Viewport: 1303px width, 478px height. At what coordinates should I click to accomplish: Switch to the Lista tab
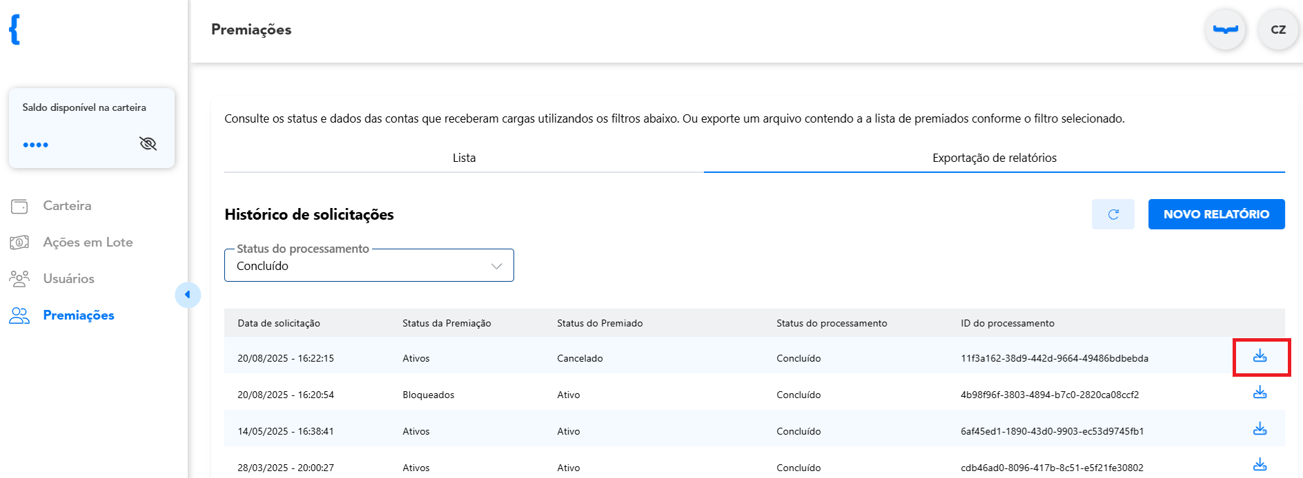[464, 158]
